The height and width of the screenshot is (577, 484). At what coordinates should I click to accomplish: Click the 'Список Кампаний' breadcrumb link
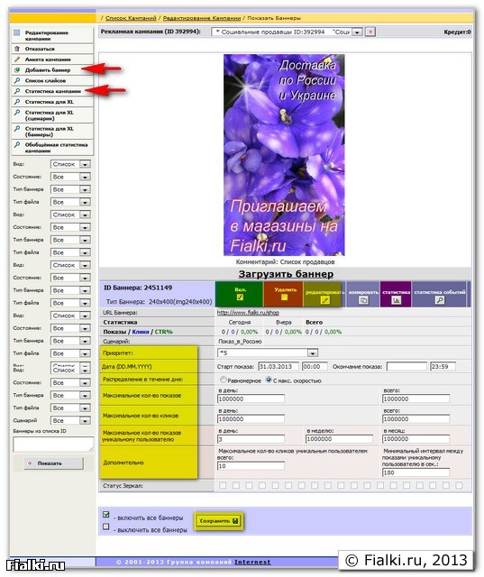131,18
